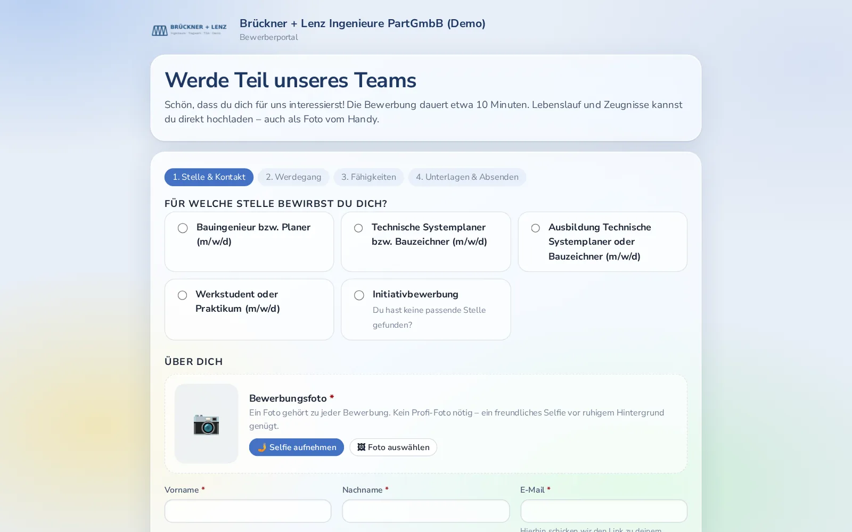Click Selfie aufnehmen button
This screenshot has height=532, width=852.
tap(297, 447)
